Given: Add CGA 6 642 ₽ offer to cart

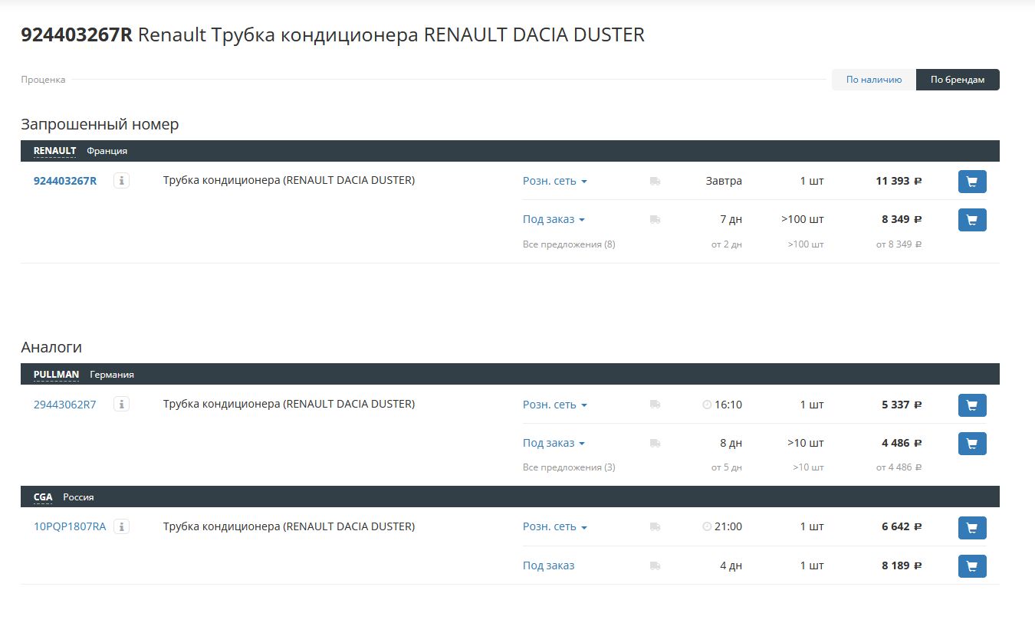Looking at the screenshot, I should [x=972, y=528].
